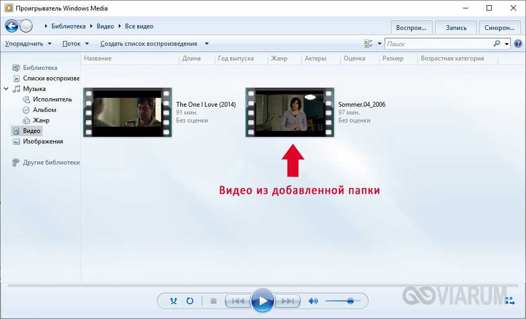Image resolution: width=526 pixels, height=319 pixels.
Task: Toggle shuffle playback
Action: [x=173, y=301]
